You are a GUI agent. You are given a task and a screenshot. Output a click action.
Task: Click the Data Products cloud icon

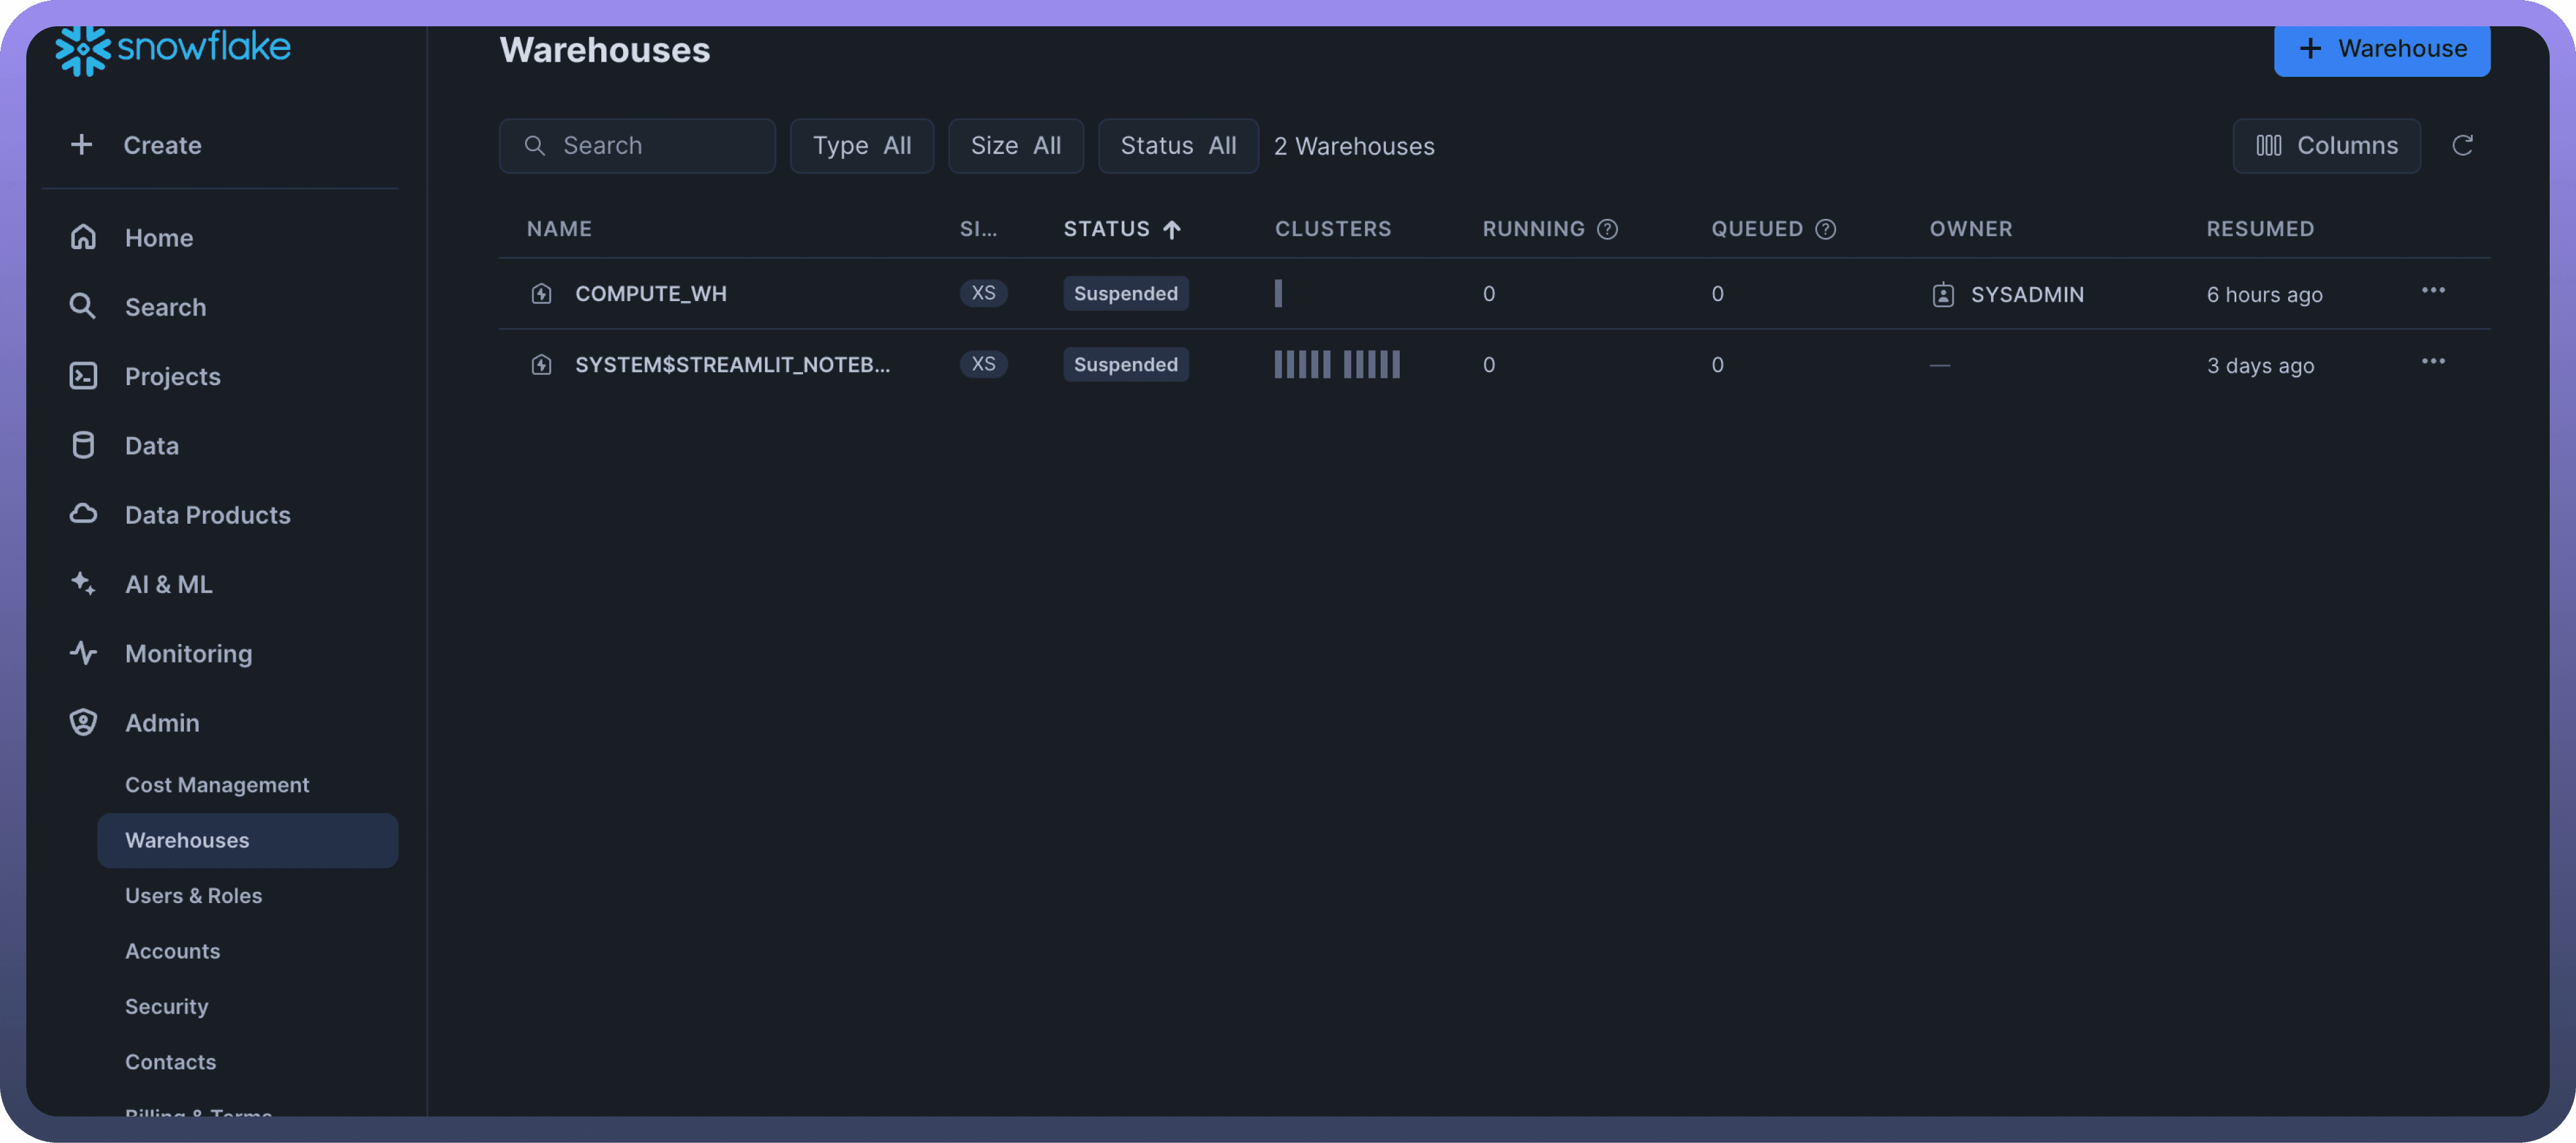(x=83, y=514)
